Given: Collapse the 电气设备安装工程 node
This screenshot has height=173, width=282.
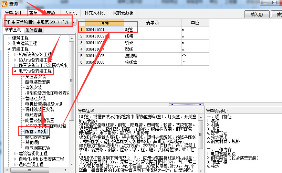Looking at the screenshot, I should pos(15,71).
